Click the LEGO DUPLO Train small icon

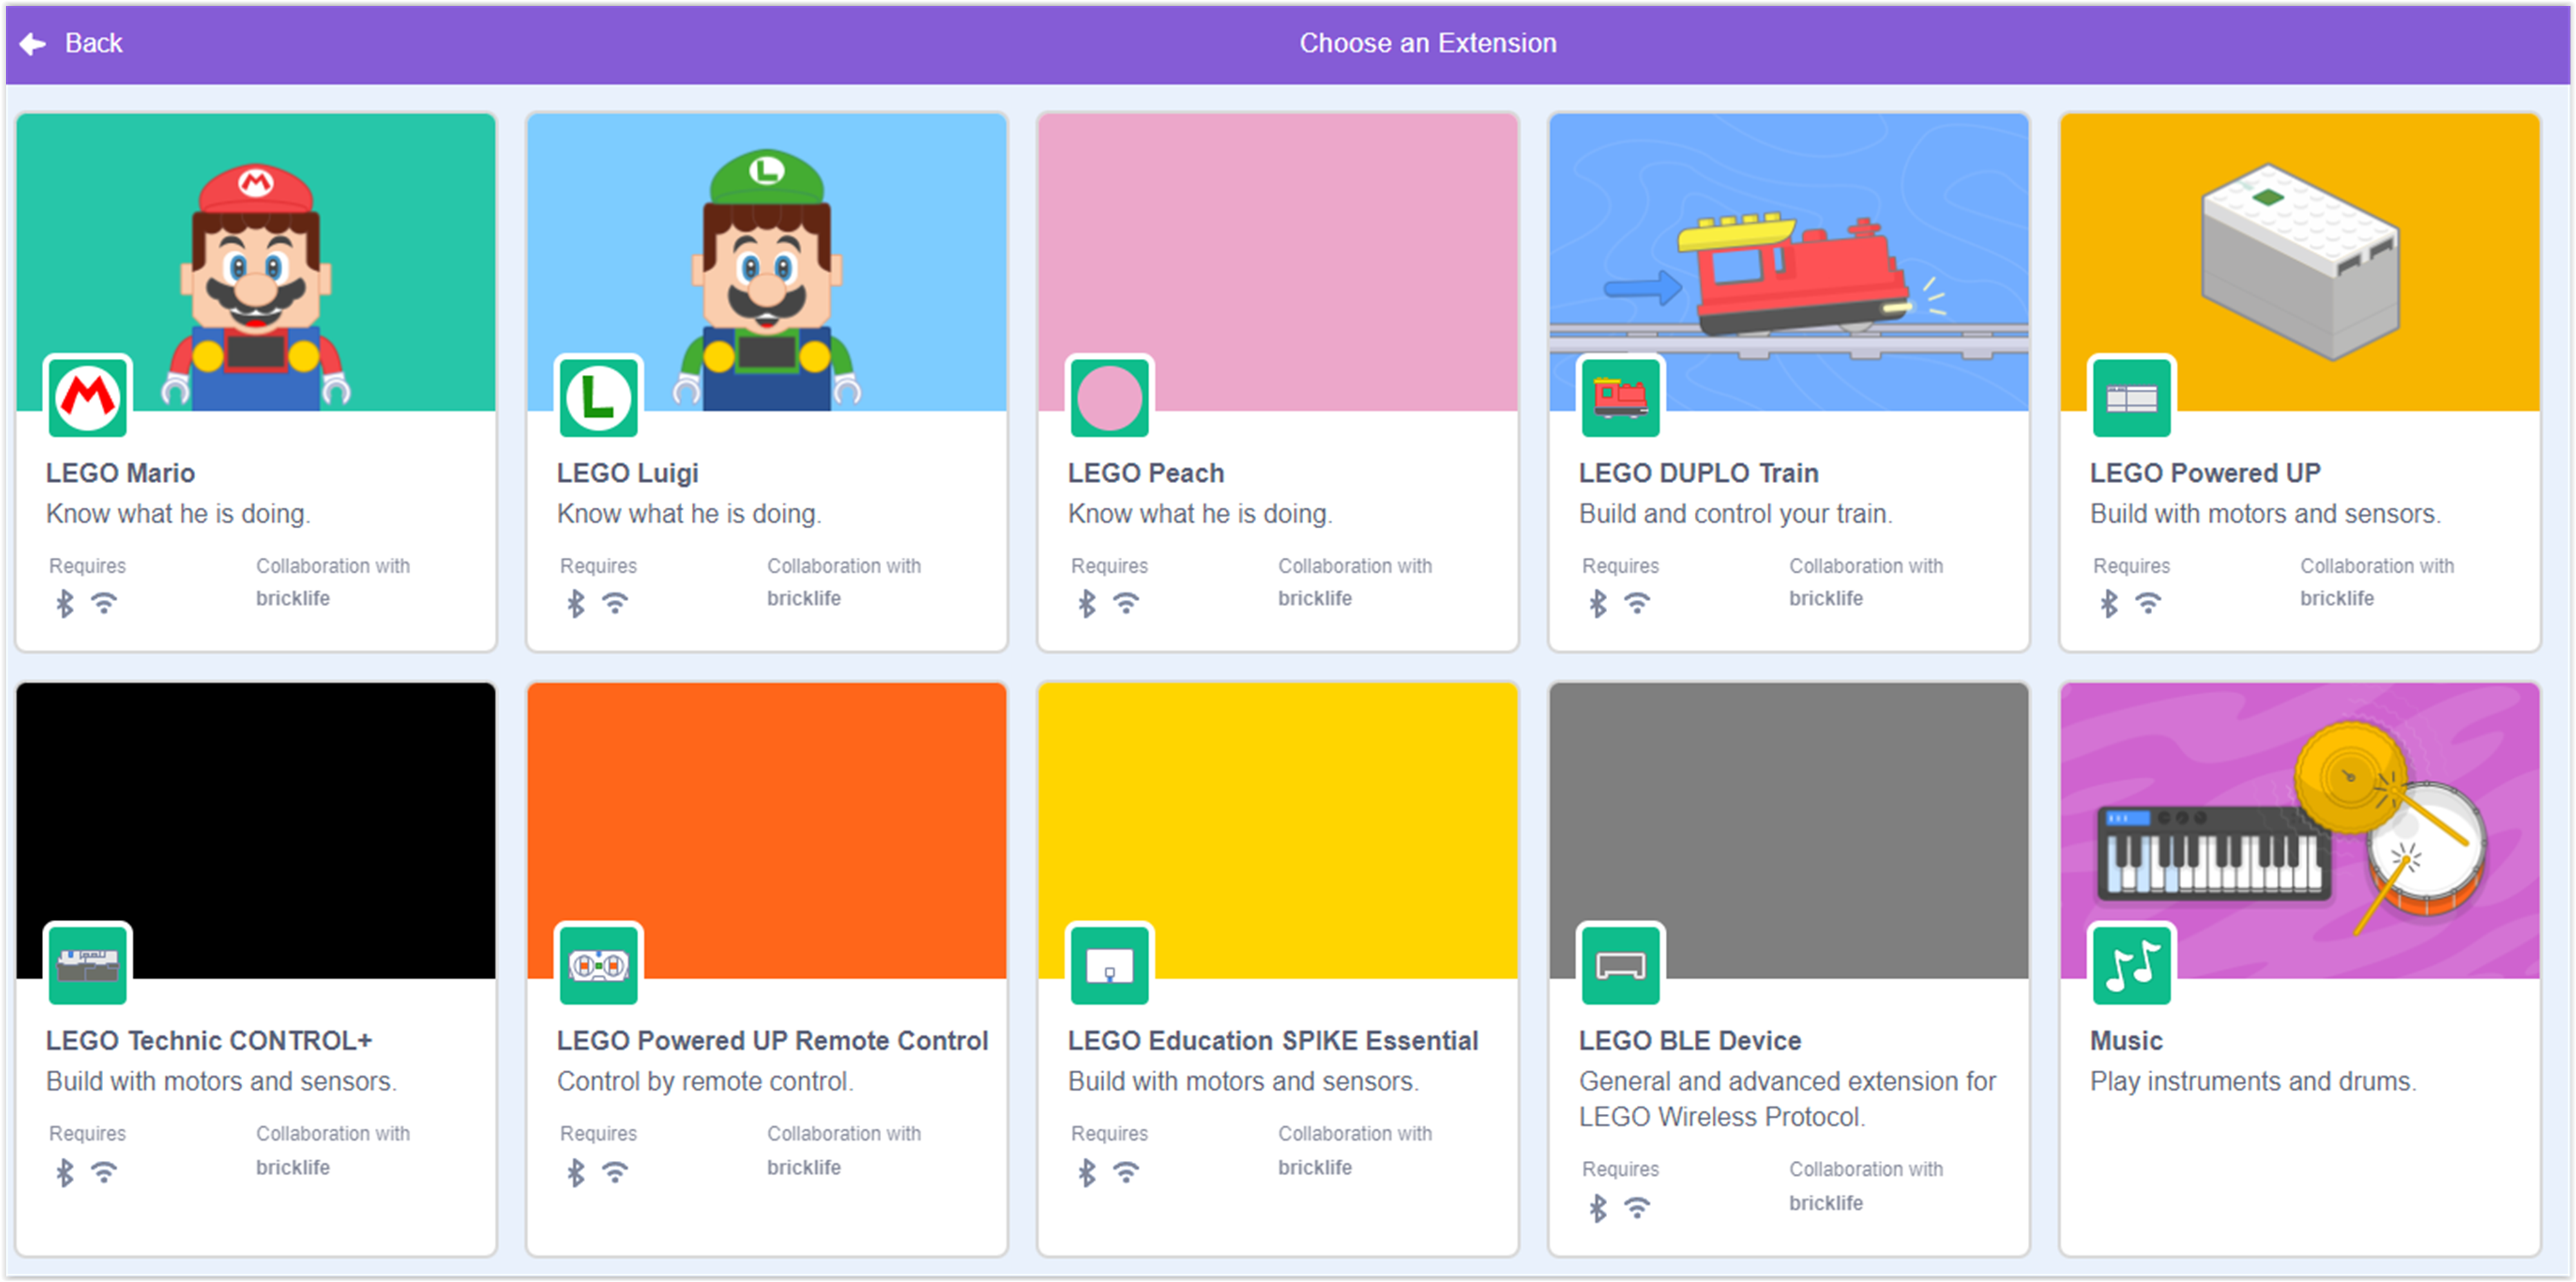[1620, 398]
